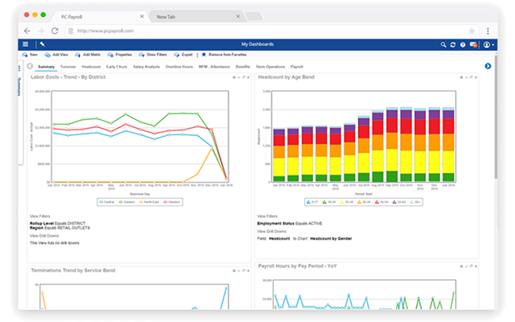
Task: Toggle 35-44 age band in headcount legend
Action: click(365, 202)
